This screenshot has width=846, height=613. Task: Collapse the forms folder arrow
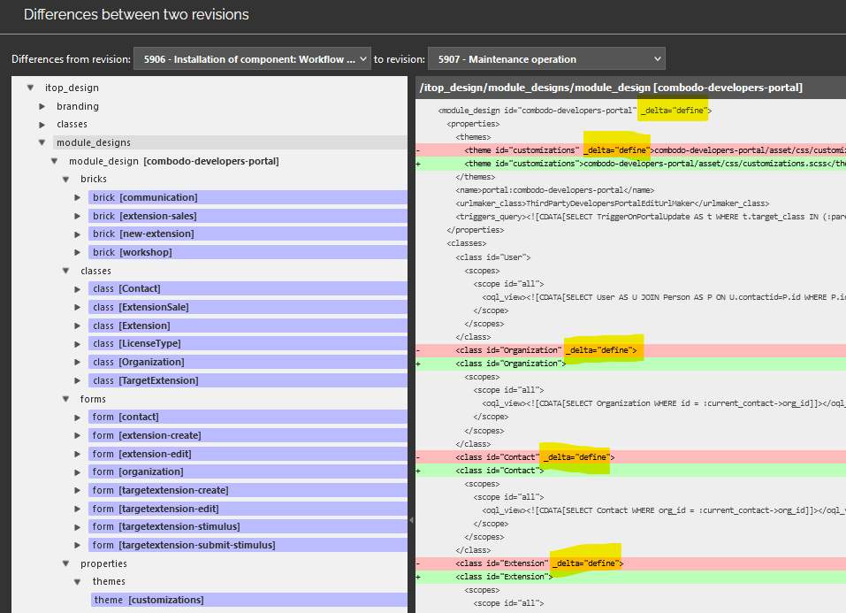tap(65, 399)
